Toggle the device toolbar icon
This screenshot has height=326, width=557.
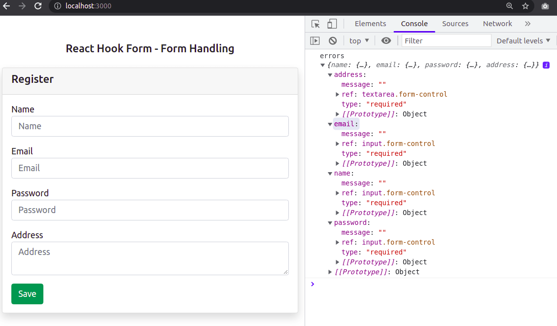click(332, 23)
